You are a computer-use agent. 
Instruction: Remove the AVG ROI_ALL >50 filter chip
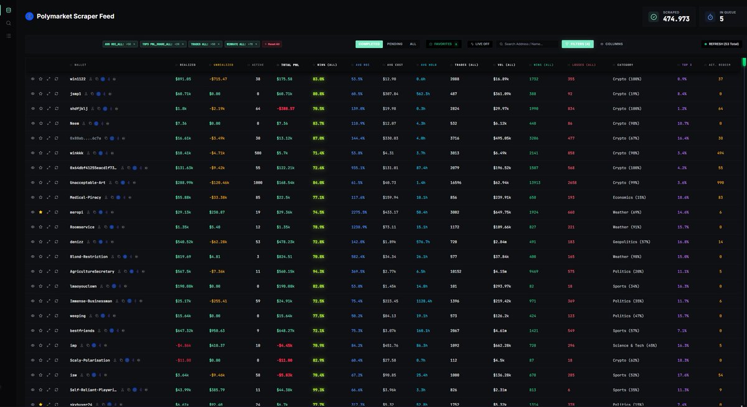134,44
